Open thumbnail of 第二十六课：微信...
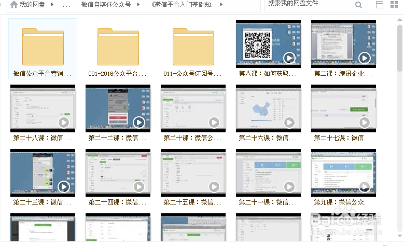The width and height of the screenshot is (404, 246). 268,108
